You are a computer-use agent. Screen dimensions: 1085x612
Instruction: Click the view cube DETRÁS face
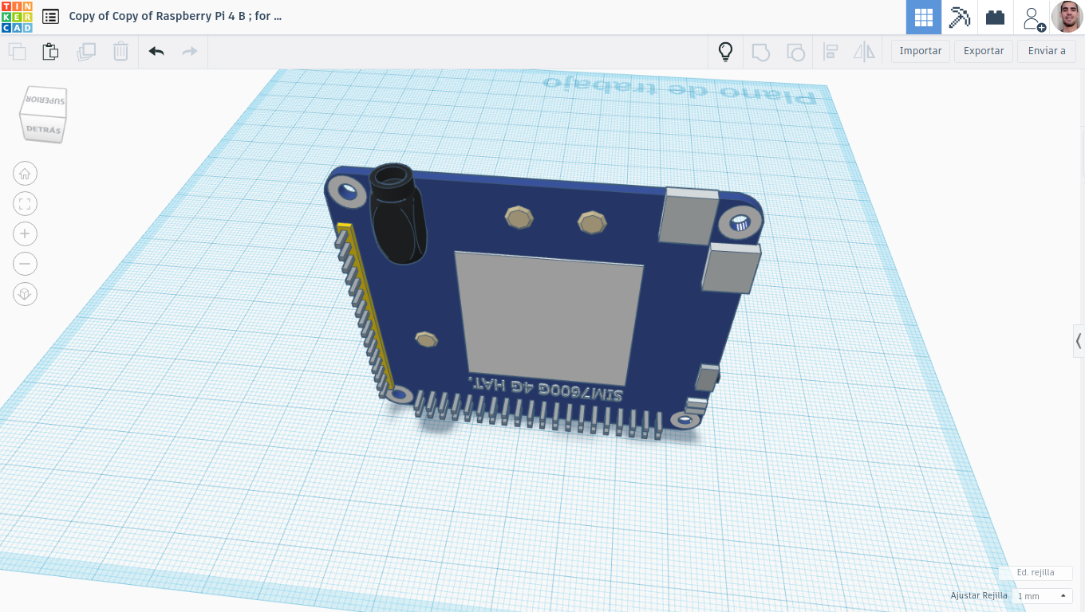[42, 128]
